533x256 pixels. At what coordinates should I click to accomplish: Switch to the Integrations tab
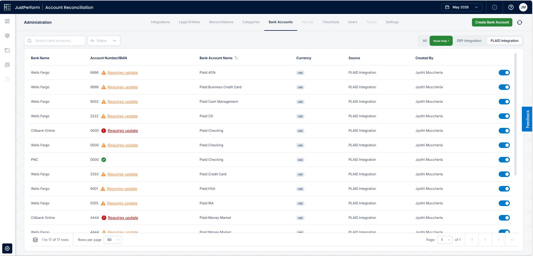click(x=160, y=22)
